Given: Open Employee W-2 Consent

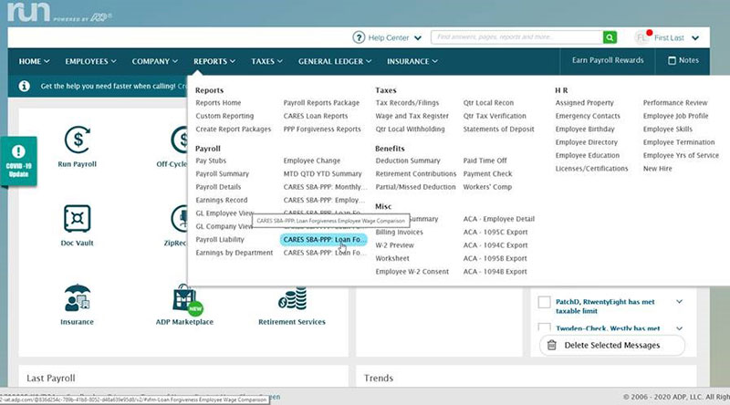Looking at the screenshot, I should (x=412, y=272).
